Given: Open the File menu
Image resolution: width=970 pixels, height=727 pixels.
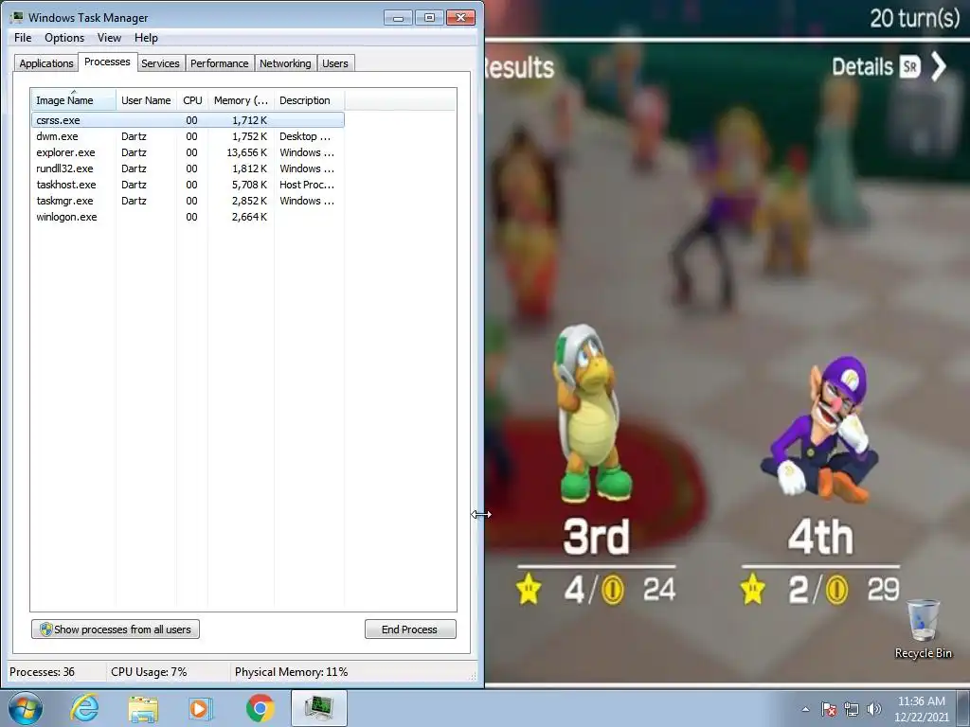Looking at the screenshot, I should tap(23, 38).
